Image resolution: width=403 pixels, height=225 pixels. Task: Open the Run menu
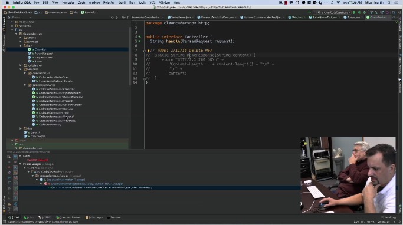(132, 2)
